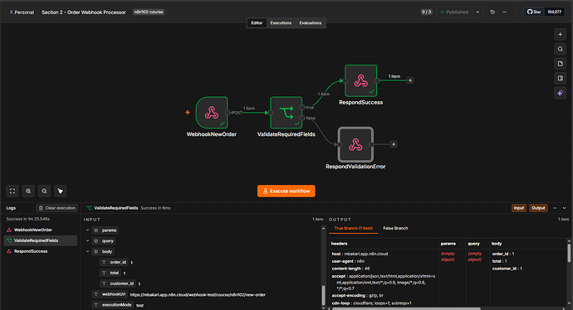The height and width of the screenshot is (310, 573).
Task: Add a sticky note via note icon
Action: coord(561,64)
